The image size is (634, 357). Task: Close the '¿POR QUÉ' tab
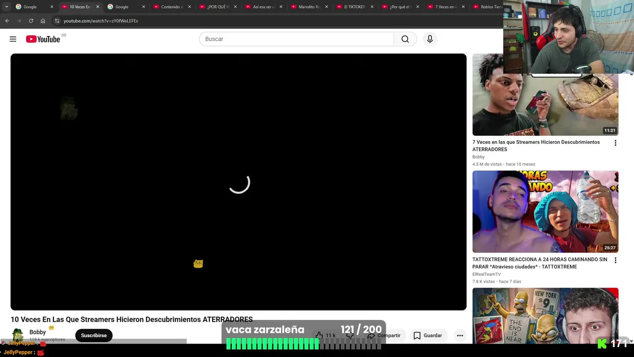pos(235,7)
